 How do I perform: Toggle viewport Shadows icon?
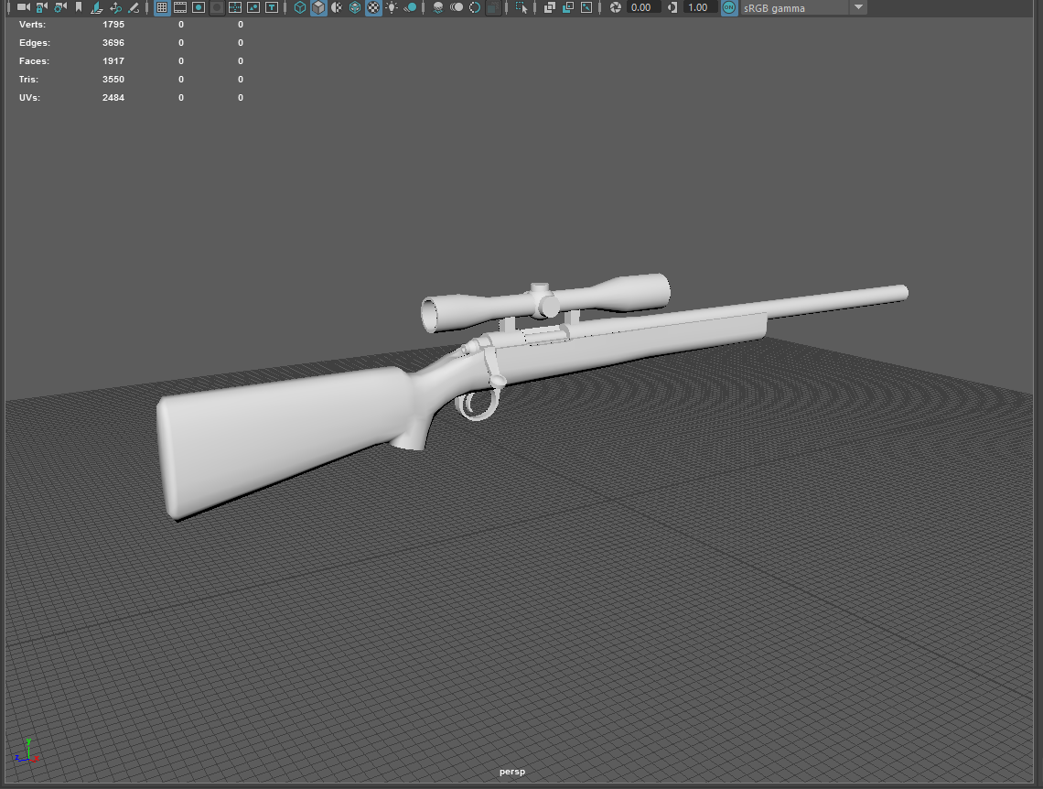tap(411, 7)
